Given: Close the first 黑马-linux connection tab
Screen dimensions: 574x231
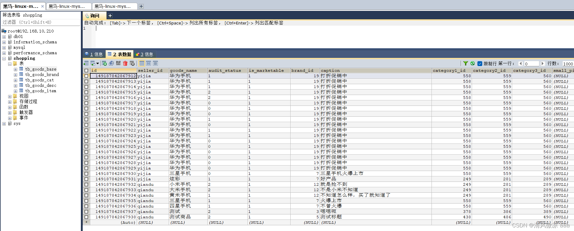Looking at the screenshot, I should tap(43, 6).
